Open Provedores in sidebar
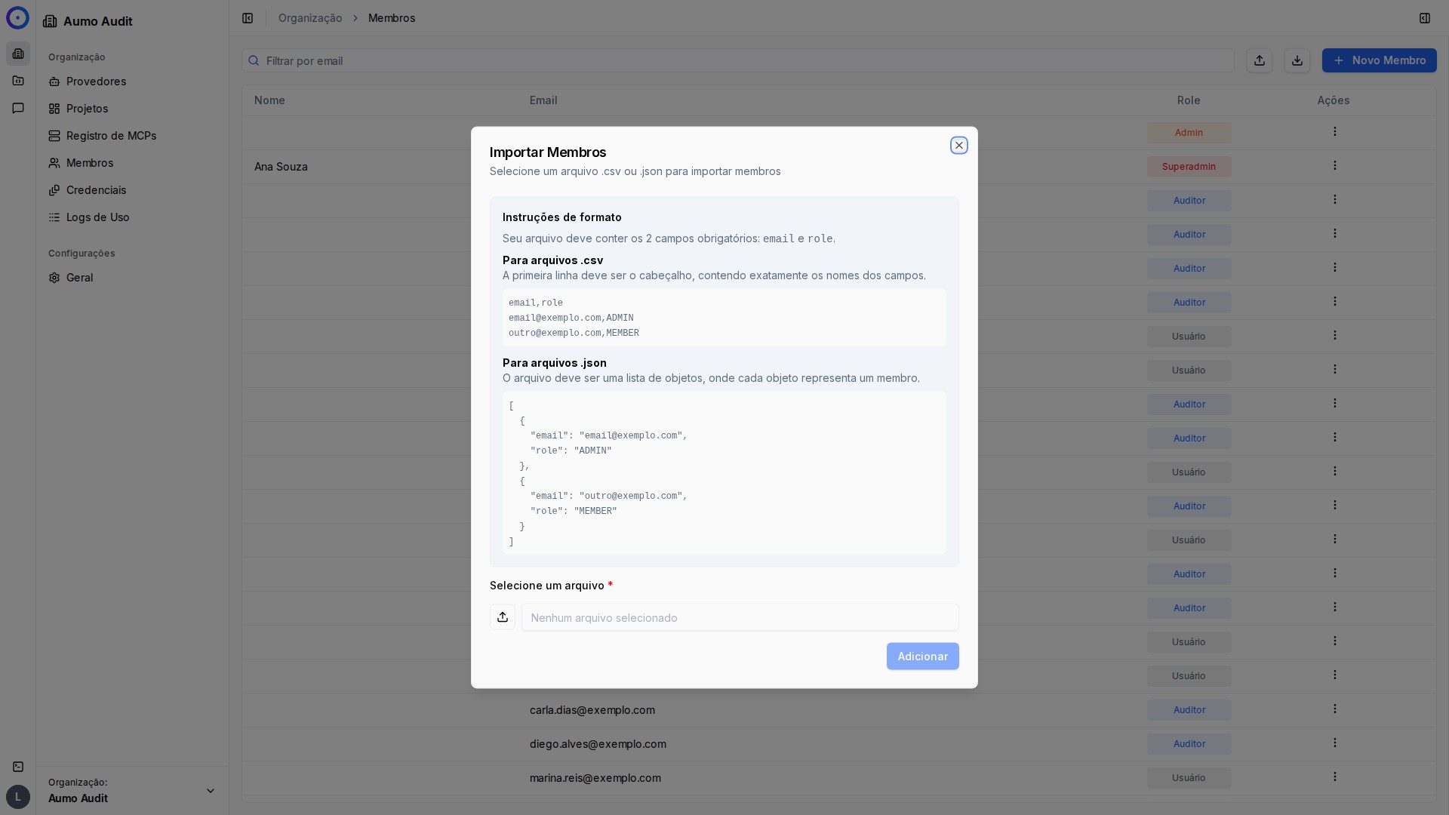This screenshot has width=1449, height=815. [x=133, y=81]
